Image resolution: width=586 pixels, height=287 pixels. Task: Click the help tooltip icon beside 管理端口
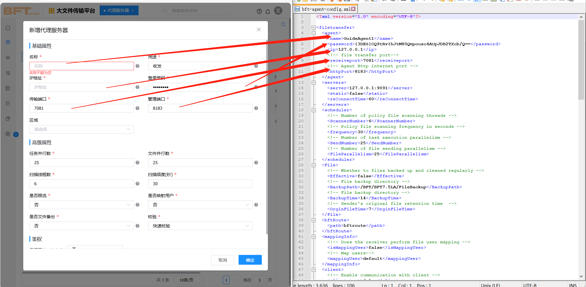click(x=256, y=108)
